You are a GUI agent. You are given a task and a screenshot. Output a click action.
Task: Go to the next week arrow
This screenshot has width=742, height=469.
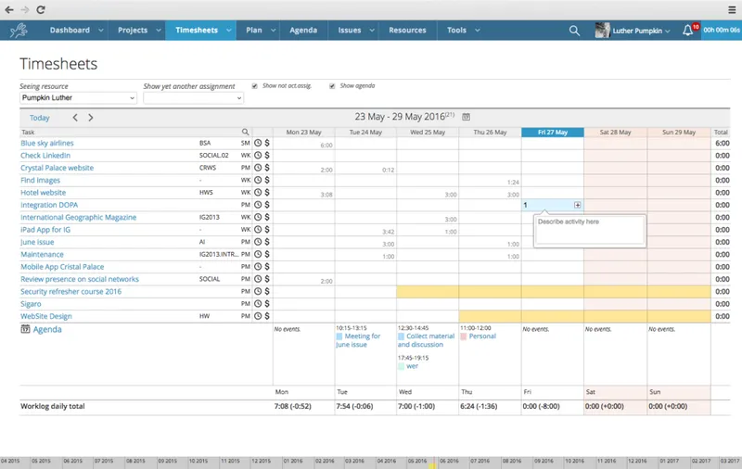tap(91, 118)
